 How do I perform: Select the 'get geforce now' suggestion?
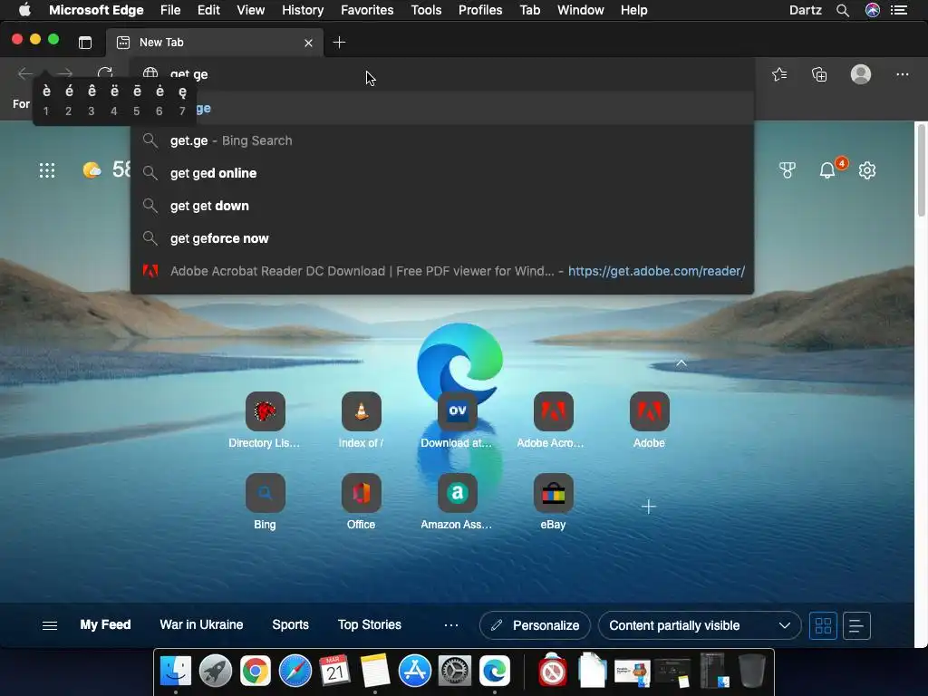442,238
